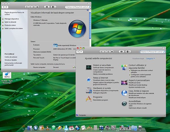The image size is (170, 132).
Task: Click the Sistem și securitate monitor icon
Action: (89, 67)
